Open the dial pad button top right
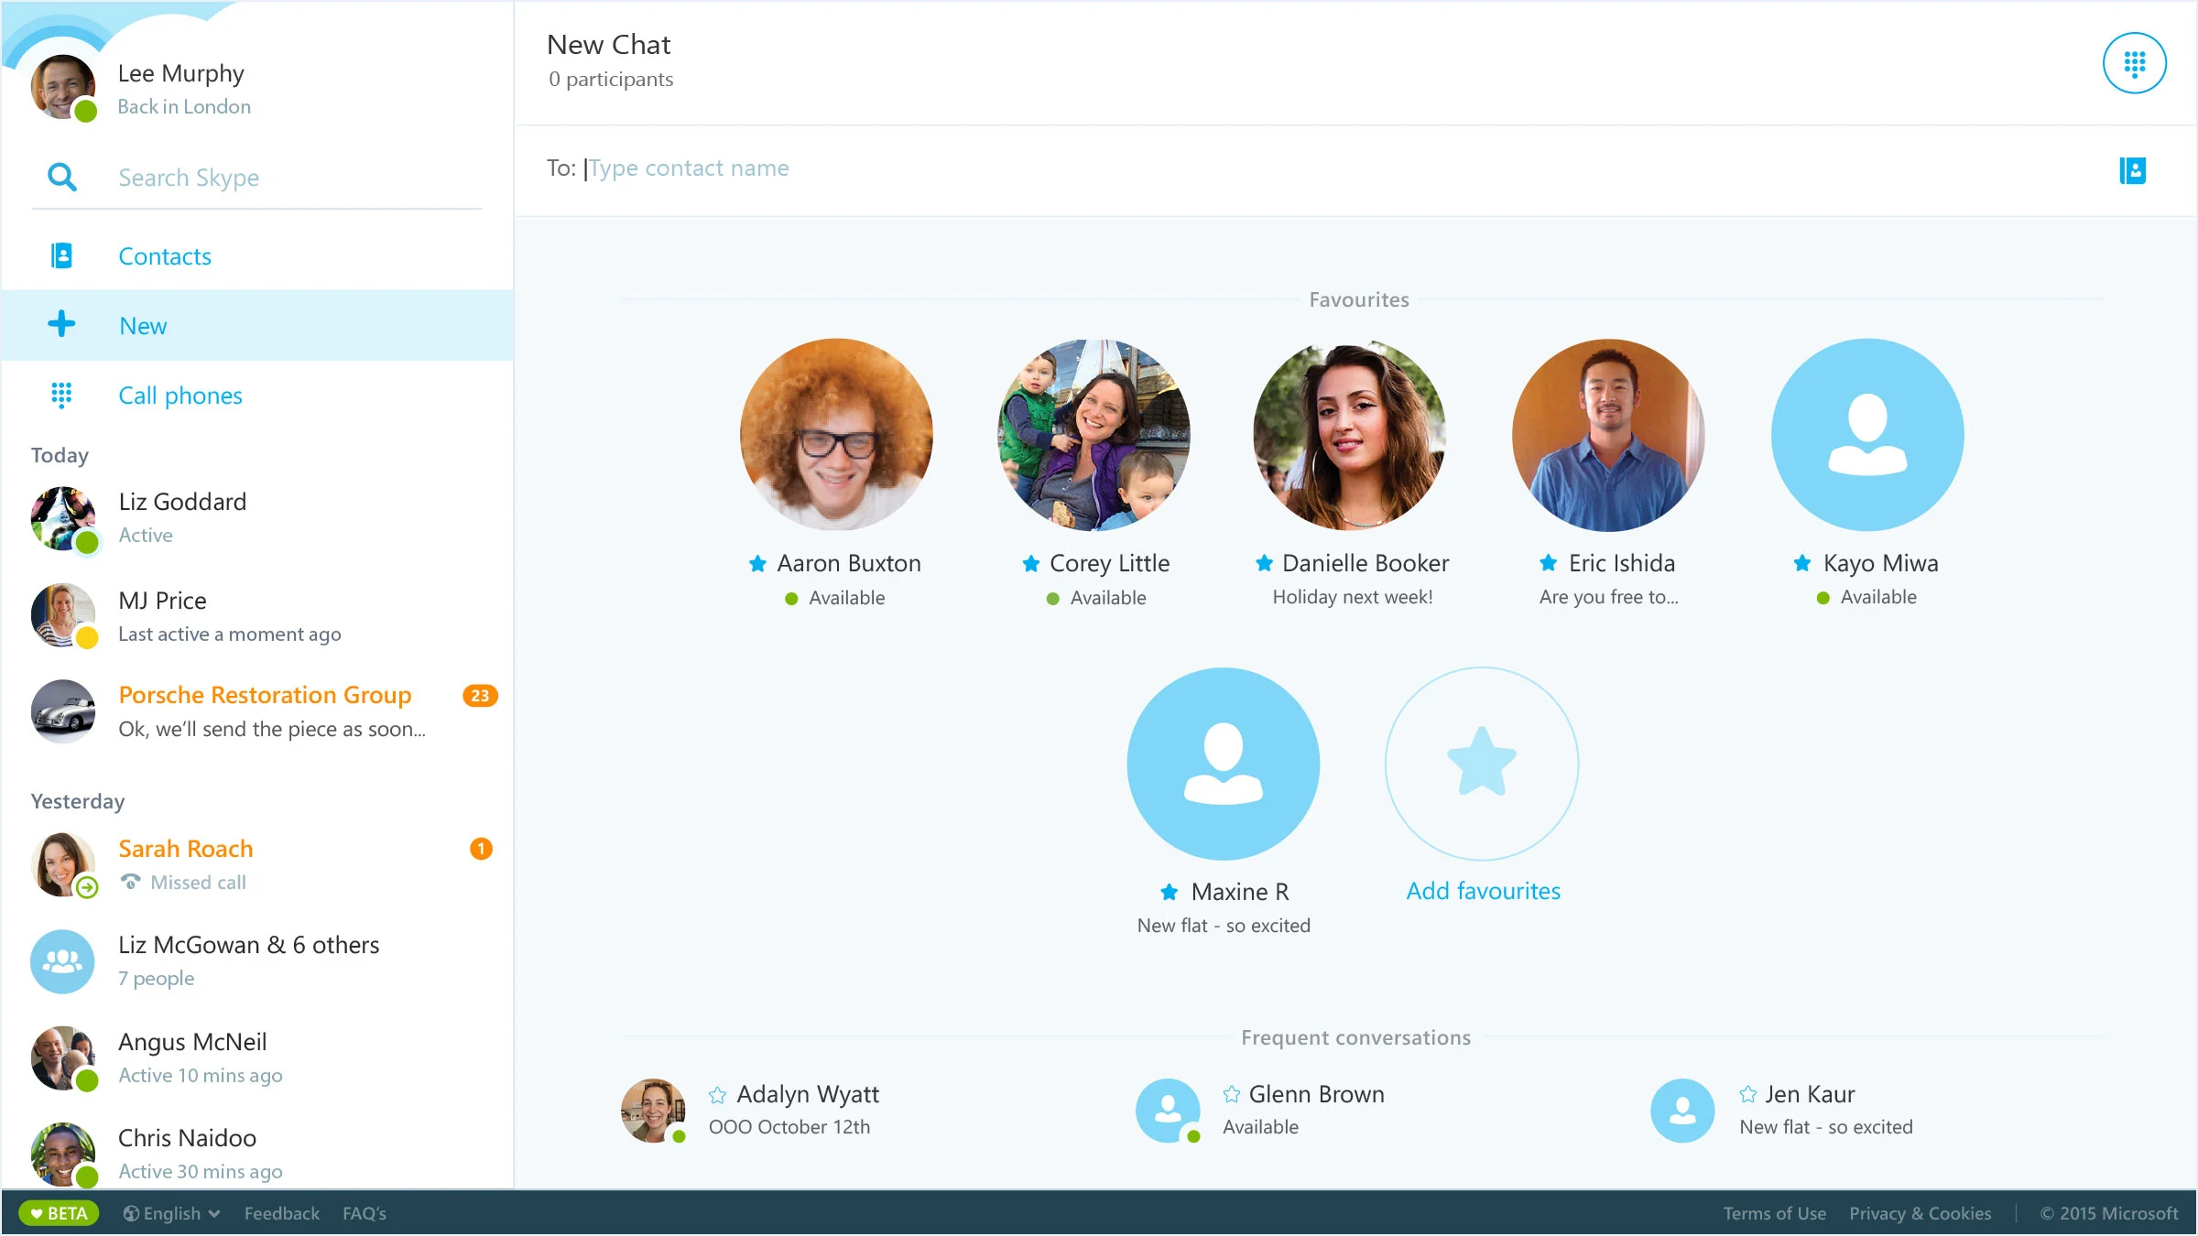 pos(2134,63)
